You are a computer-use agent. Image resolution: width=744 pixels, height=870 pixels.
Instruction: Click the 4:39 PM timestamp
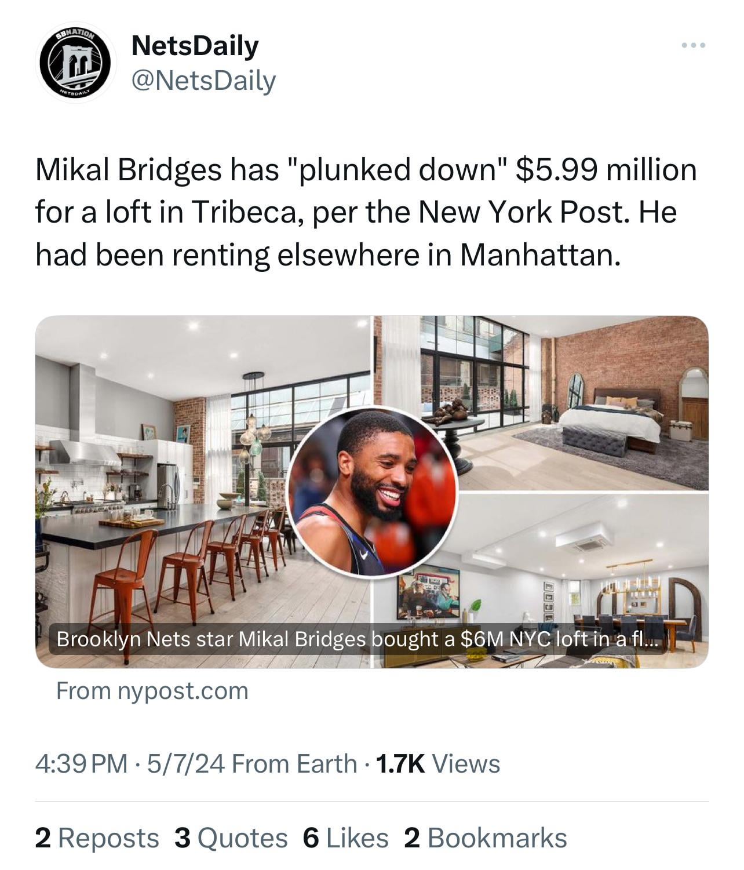tap(81, 763)
